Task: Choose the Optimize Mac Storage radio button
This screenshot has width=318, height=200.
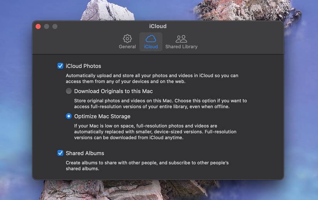Action: 69,116
